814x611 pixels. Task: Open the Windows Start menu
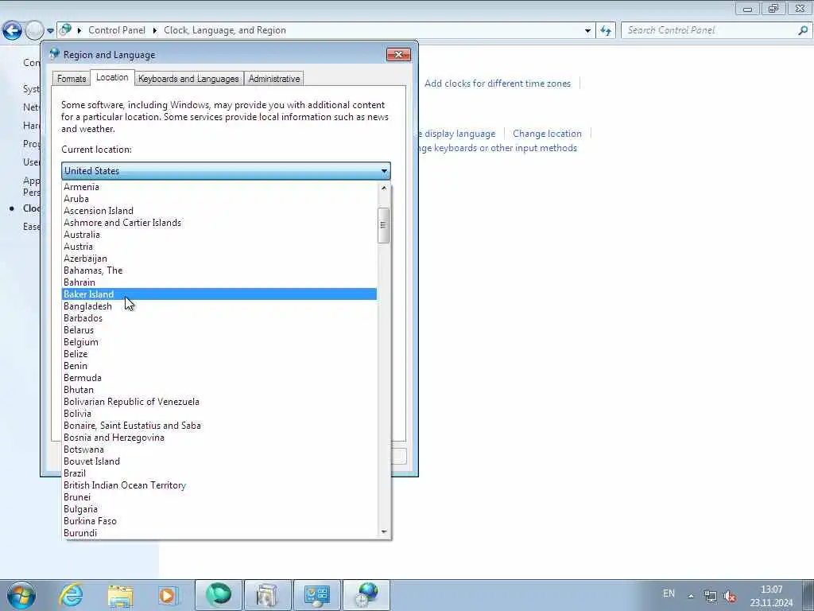(x=21, y=595)
